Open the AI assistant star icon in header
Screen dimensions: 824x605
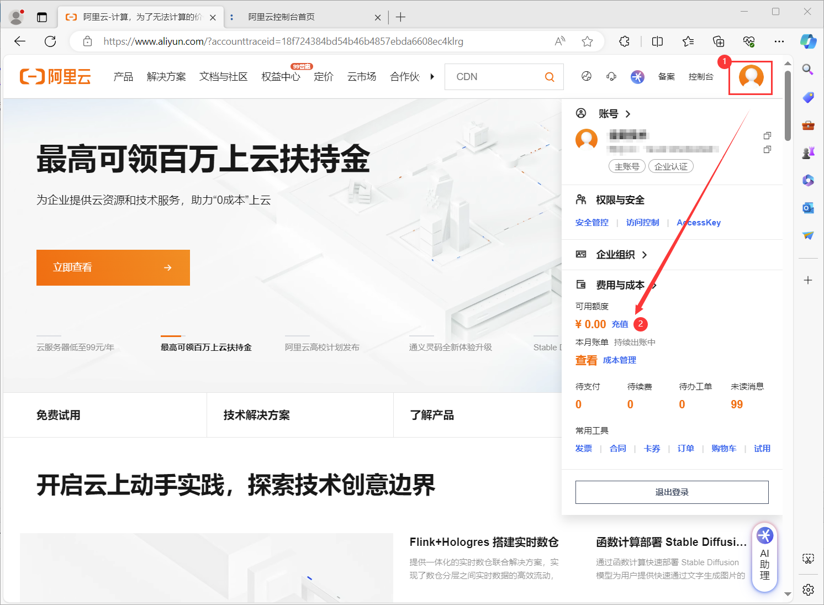[x=637, y=77]
